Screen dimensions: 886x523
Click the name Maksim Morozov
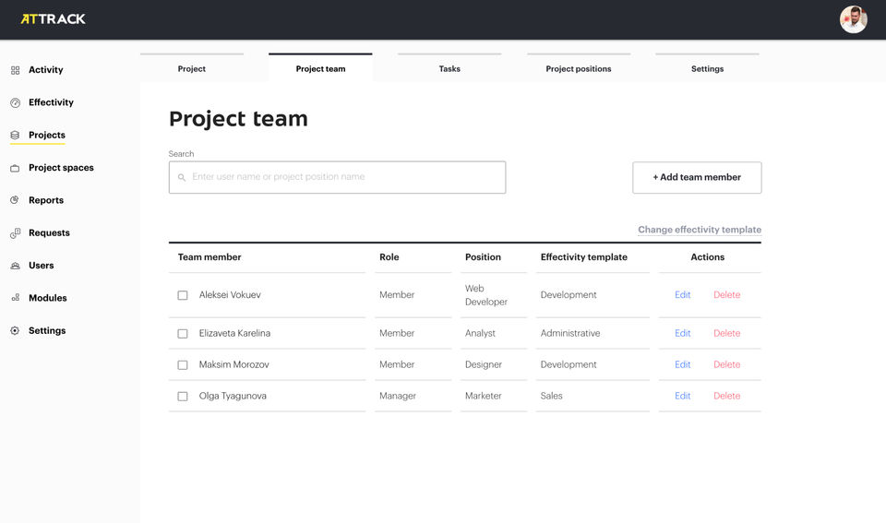tap(233, 364)
